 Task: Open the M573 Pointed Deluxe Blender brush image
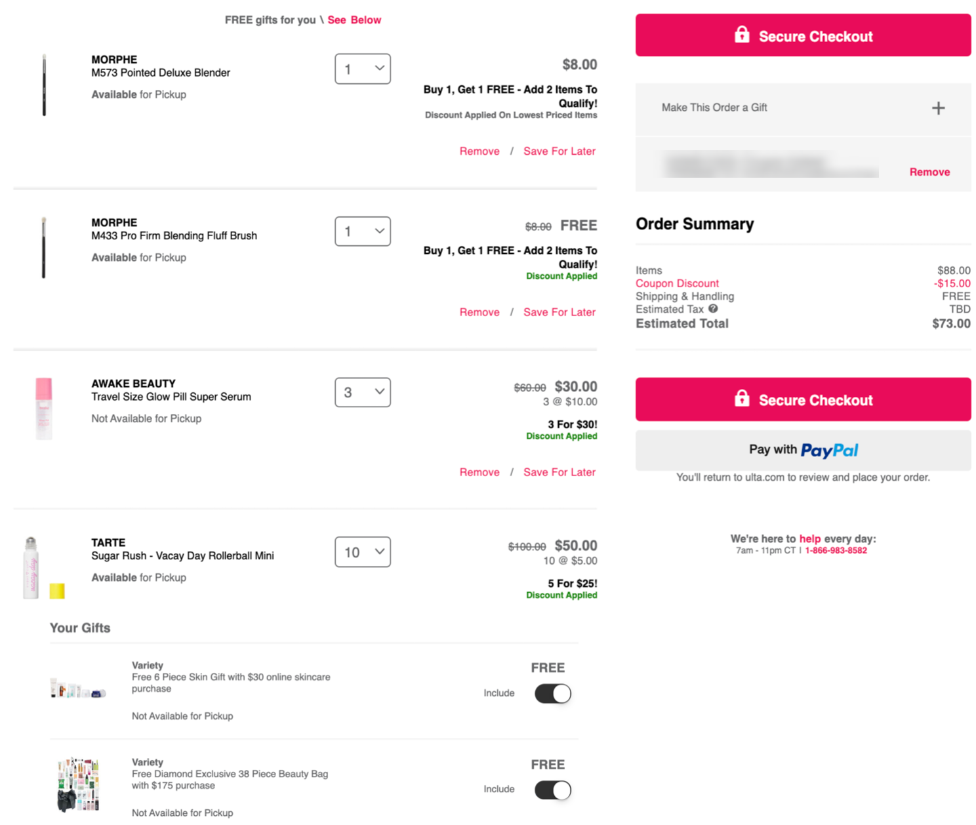pyautogui.click(x=44, y=85)
